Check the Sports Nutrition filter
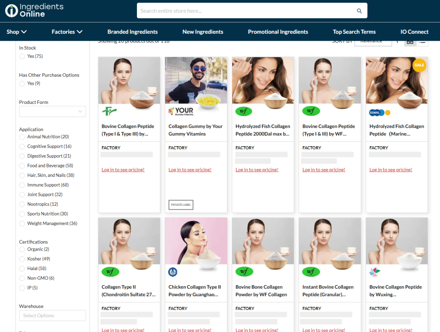 tap(22, 214)
